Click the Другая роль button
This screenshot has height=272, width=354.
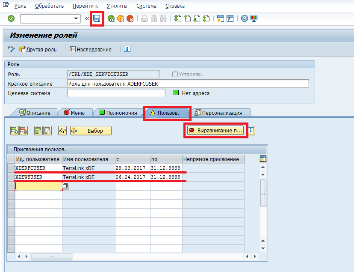point(38,49)
